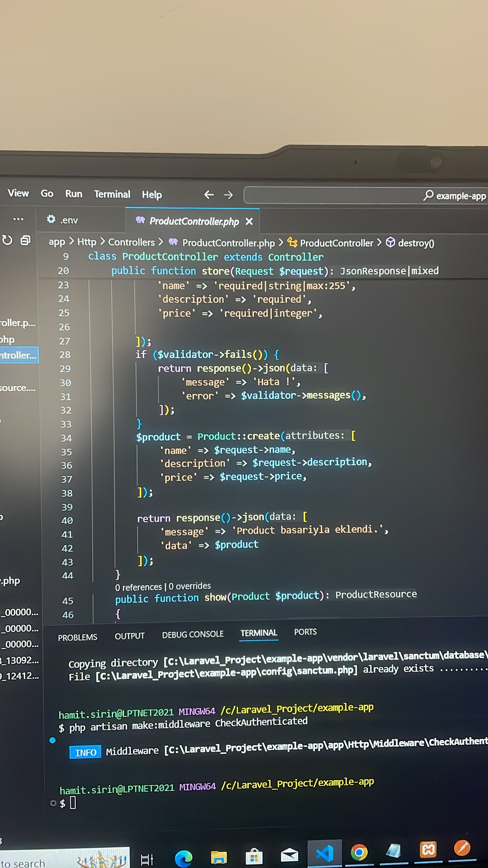Open the Terminal menu

click(112, 194)
